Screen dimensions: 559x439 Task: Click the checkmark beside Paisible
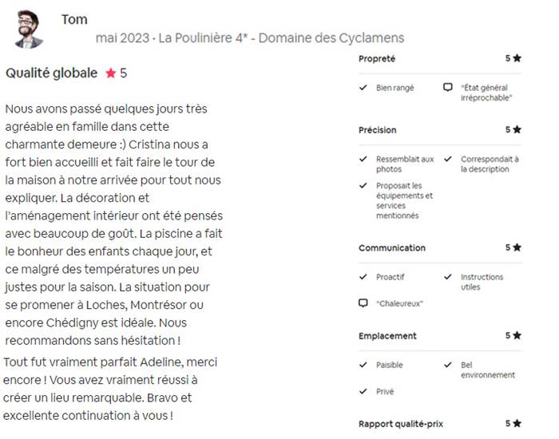click(x=363, y=365)
